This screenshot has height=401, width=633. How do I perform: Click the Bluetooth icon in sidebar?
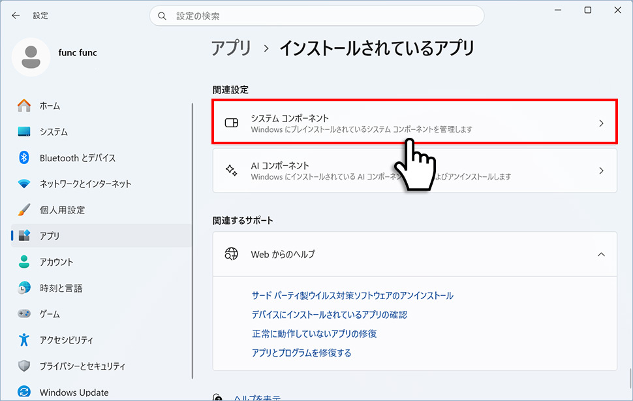[24, 157]
